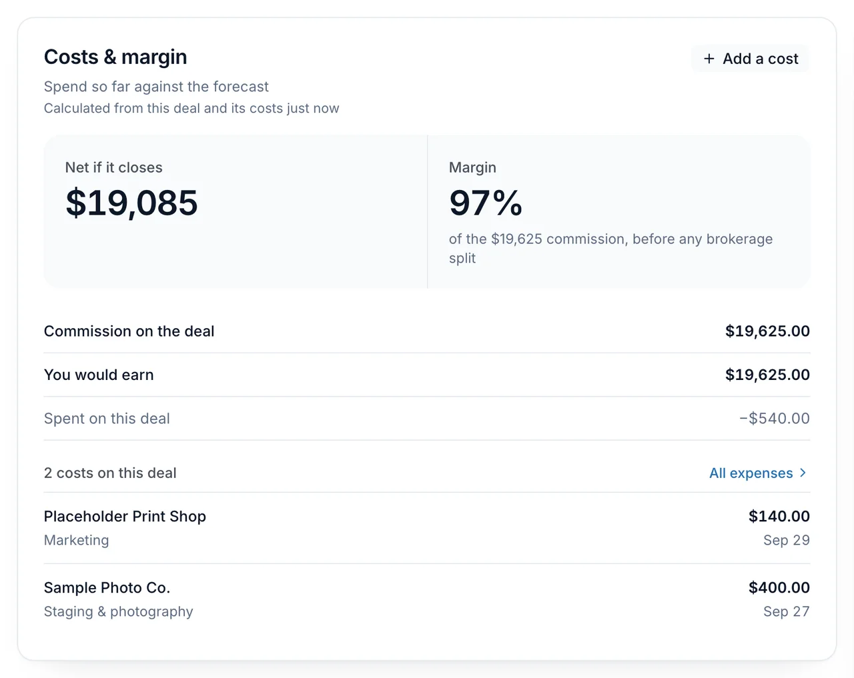Click the $19,085 net figure
This screenshot has width=854, height=678.
[x=131, y=203]
